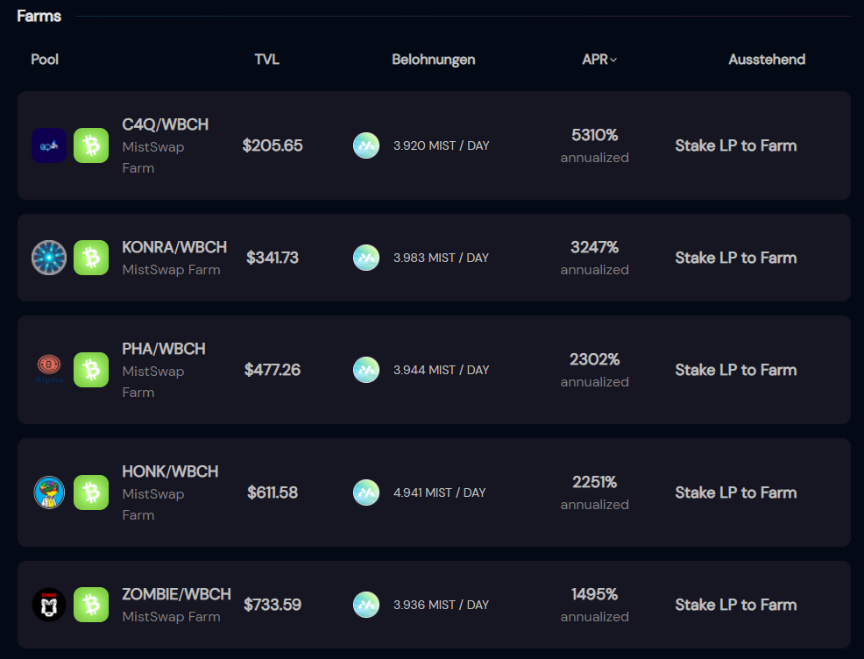
Task: Click Stake LP to Farm for C4Q/WBCH
Action: [x=735, y=145]
